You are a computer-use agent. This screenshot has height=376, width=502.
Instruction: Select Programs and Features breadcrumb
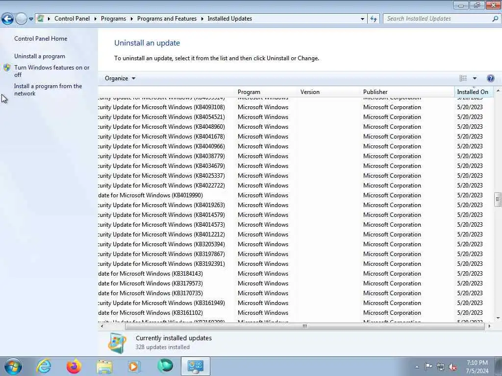pyautogui.click(x=167, y=19)
